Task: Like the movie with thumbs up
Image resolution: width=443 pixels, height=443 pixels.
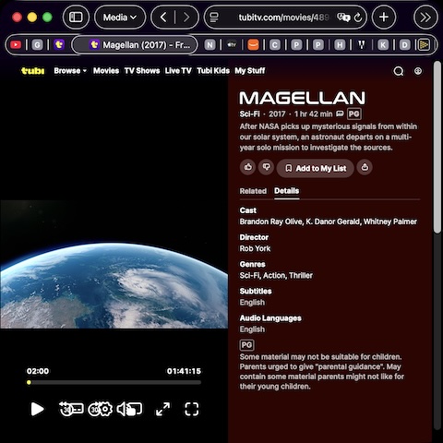Action: tap(248, 167)
